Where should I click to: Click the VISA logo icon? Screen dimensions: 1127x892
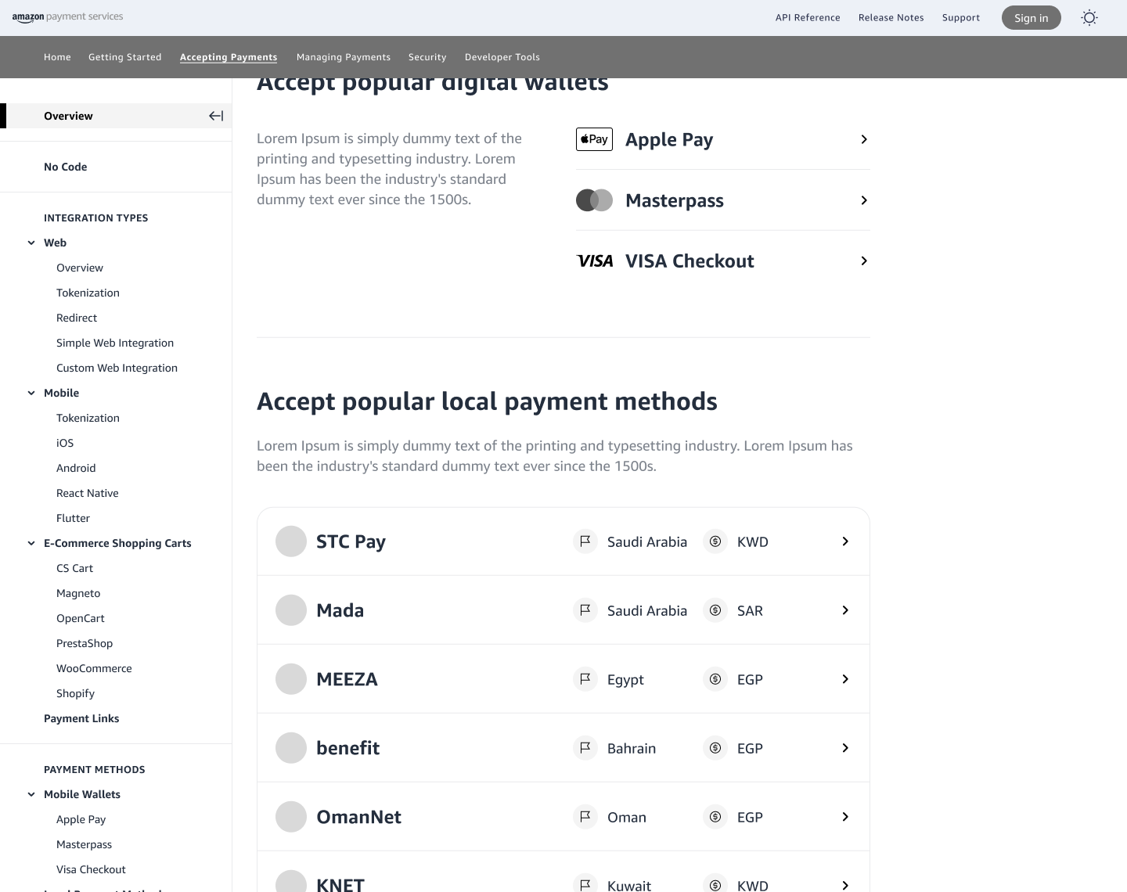594,261
